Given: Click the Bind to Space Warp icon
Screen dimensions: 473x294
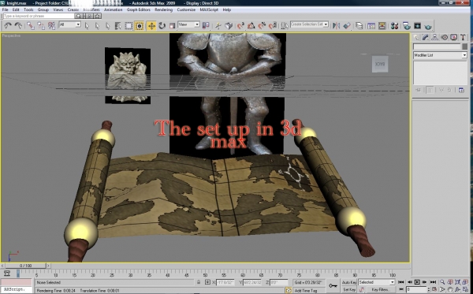Looking at the screenshot, I should (x=51, y=26).
